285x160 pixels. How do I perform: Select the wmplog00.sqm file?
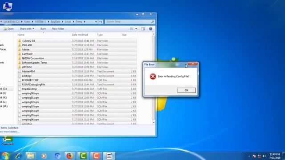(77, 93)
